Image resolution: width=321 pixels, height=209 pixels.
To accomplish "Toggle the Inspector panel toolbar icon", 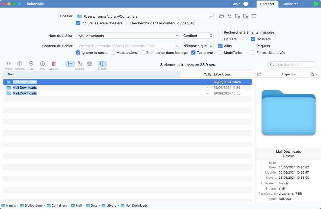I will click(102, 64).
